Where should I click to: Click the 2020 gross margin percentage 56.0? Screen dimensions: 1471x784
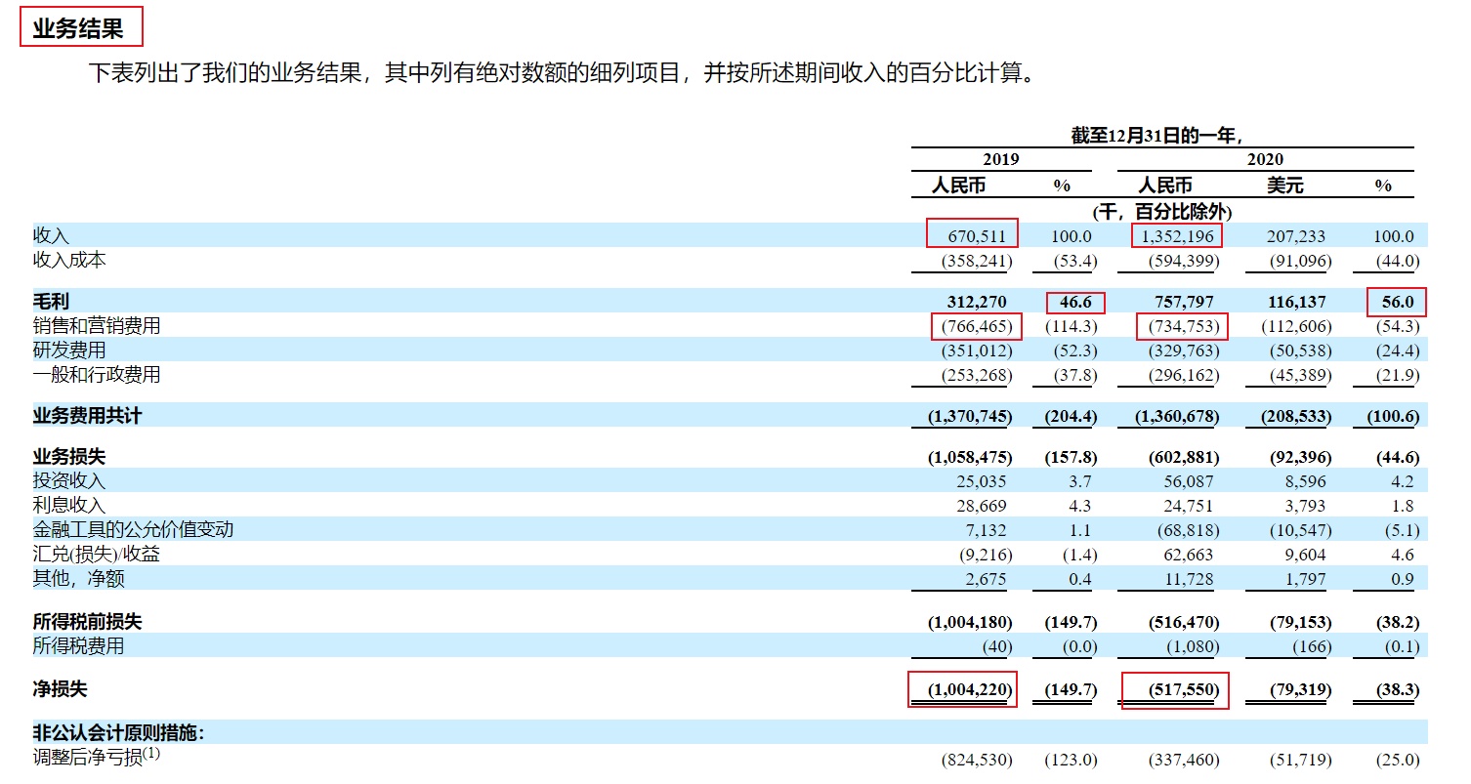(1396, 302)
